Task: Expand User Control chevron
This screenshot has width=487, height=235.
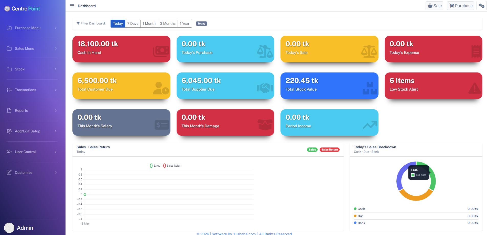Action: (x=56, y=152)
